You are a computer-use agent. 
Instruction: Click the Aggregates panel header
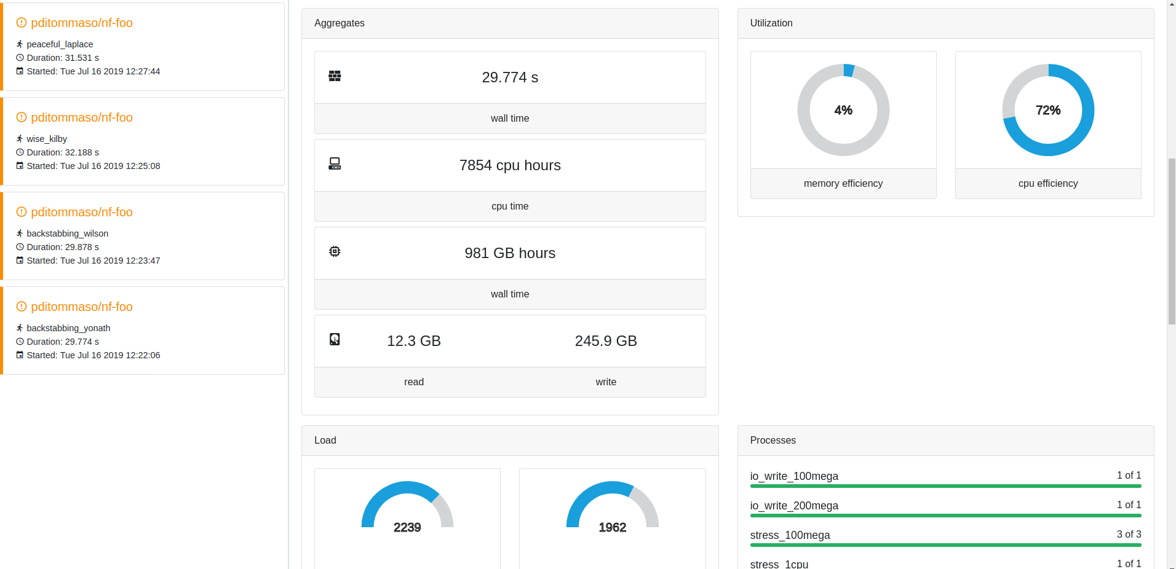(x=339, y=23)
